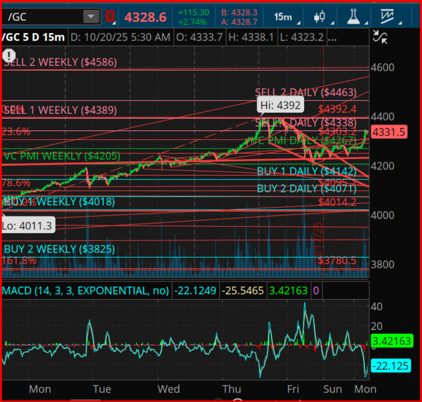The height and width of the screenshot is (402, 422).
Task: Open the Studies flask icon
Action: pyautogui.click(x=353, y=17)
